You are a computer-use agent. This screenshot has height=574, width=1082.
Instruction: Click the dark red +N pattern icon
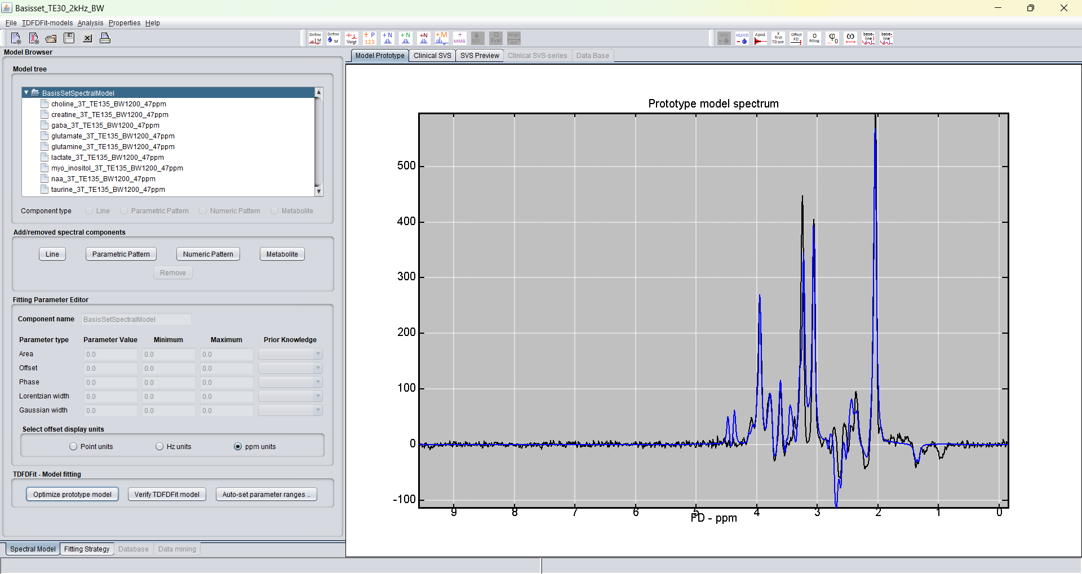tap(423, 38)
